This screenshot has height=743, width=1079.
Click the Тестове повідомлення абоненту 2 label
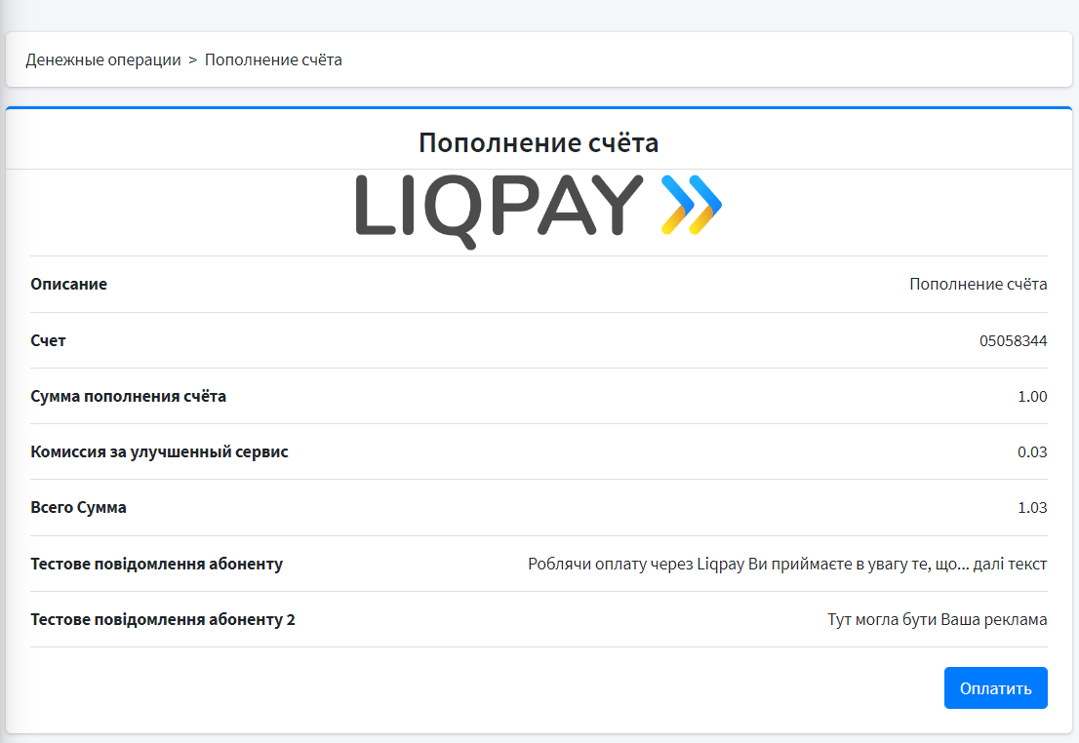coord(163,619)
